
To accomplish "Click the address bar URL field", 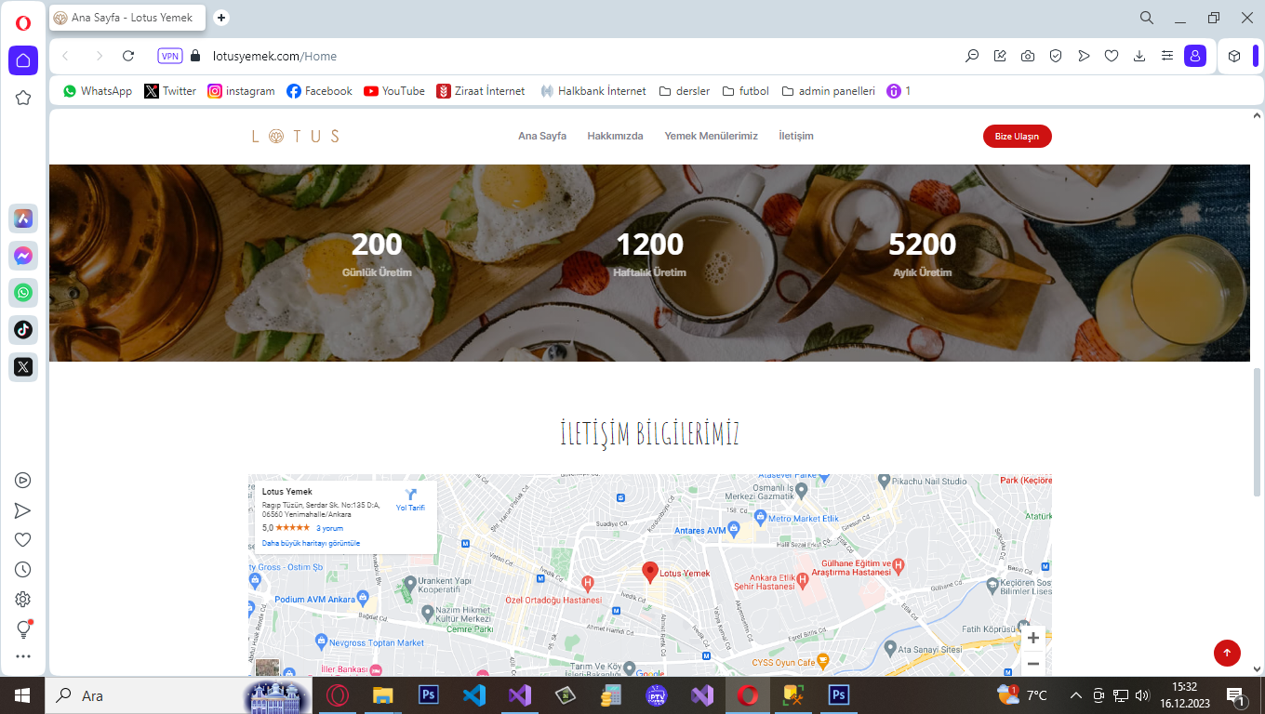I will pyautogui.click(x=558, y=56).
